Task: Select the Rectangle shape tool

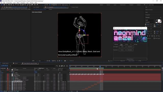Action: (21, 5)
